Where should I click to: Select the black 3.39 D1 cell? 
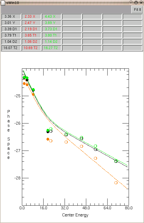[x=11, y=29]
